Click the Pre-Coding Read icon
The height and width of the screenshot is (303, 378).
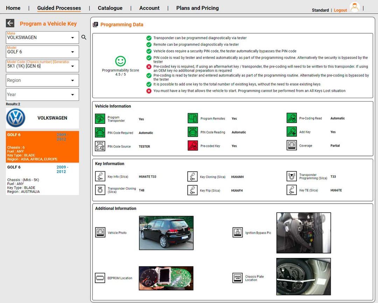coord(292,118)
